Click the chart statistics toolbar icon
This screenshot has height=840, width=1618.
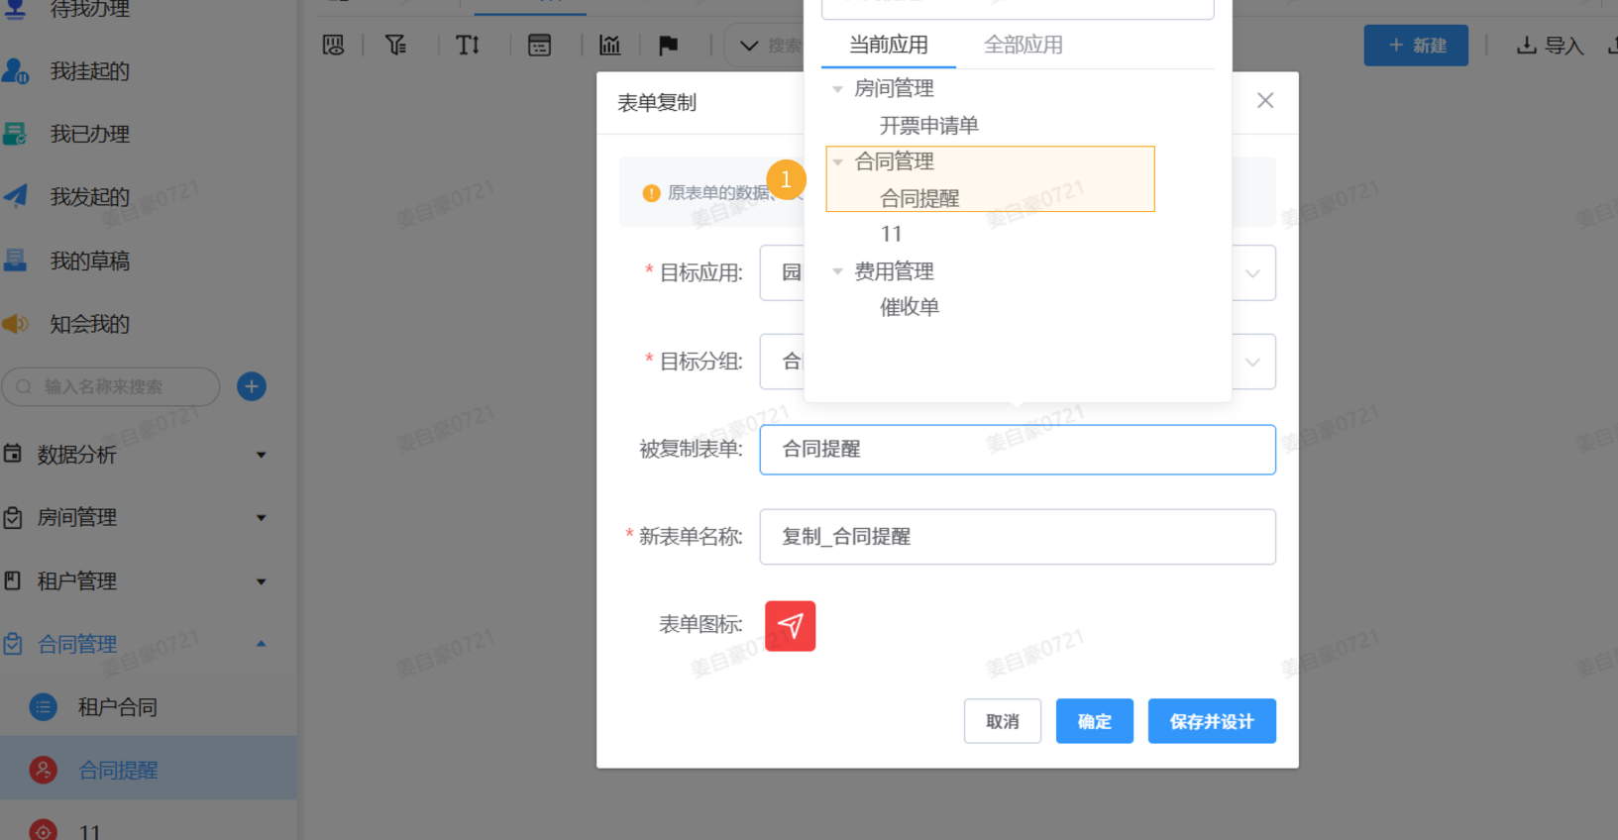(610, 45)
